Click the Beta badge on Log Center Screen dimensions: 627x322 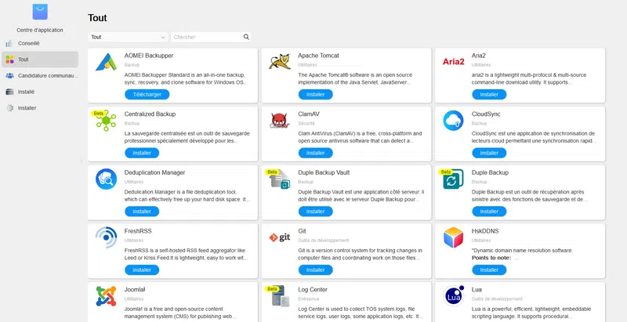click(272, 289)
